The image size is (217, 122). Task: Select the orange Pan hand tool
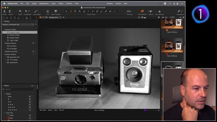point(71,11)
